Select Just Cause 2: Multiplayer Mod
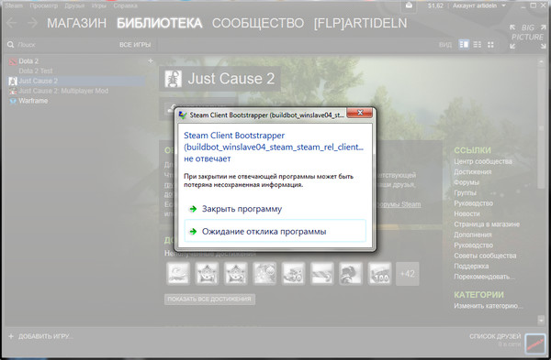The image size is (551, 360). tap(63, 91)
